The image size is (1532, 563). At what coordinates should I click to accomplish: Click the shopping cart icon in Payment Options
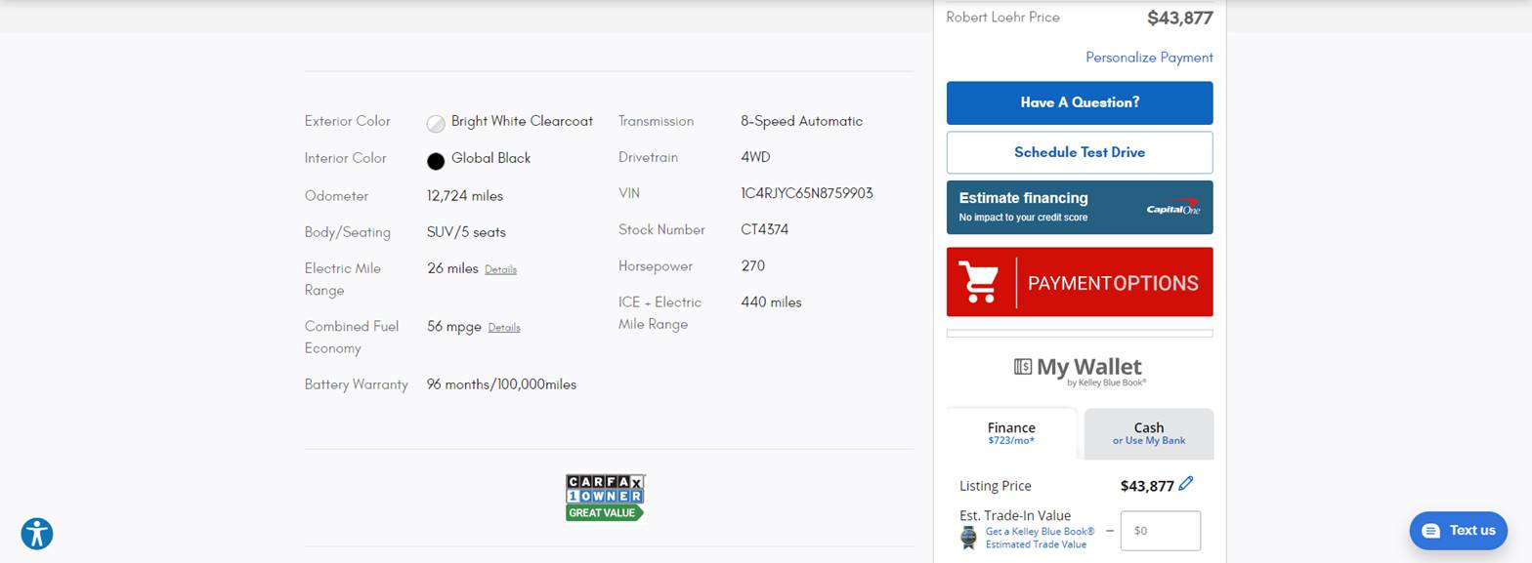(x=978, y=282)
